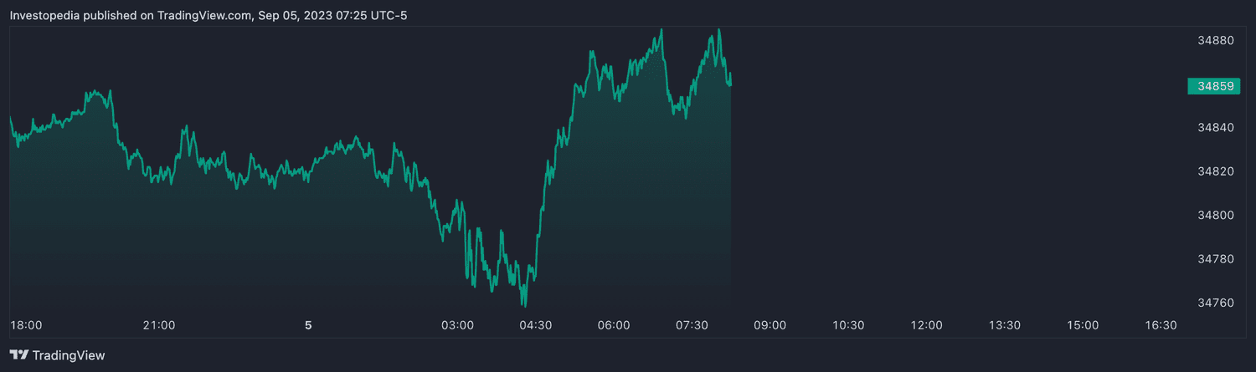Click the 09:00 time axis label
The height and width of the screenshot is (372, 1256).
click(x=770, y=324)
